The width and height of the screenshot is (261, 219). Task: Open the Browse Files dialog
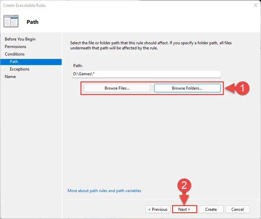click(117, 88)
